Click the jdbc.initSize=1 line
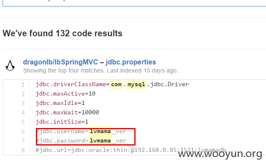Screen dimensions: 266x166 tap(62, 122)
